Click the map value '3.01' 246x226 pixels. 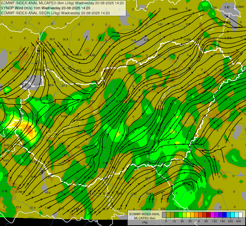pos(77,147)
